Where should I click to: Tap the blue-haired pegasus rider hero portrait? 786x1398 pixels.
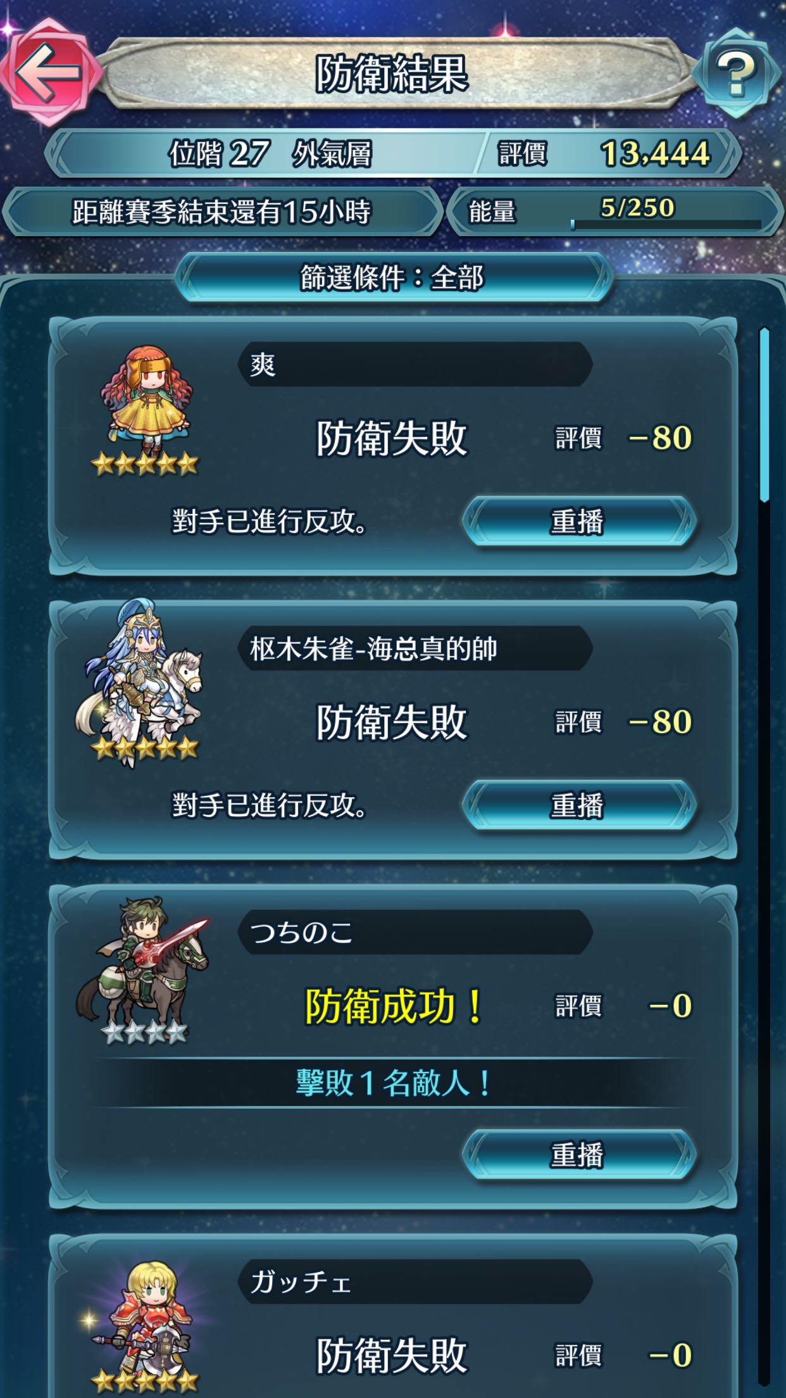[x=142, y=683]
